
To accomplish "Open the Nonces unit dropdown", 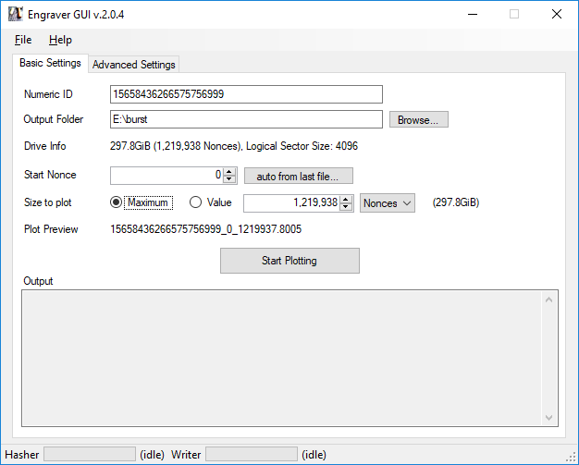I will point(388,203).
